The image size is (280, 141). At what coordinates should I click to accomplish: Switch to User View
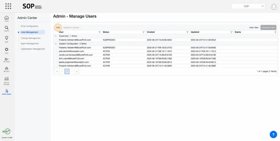tap(253, 28)
